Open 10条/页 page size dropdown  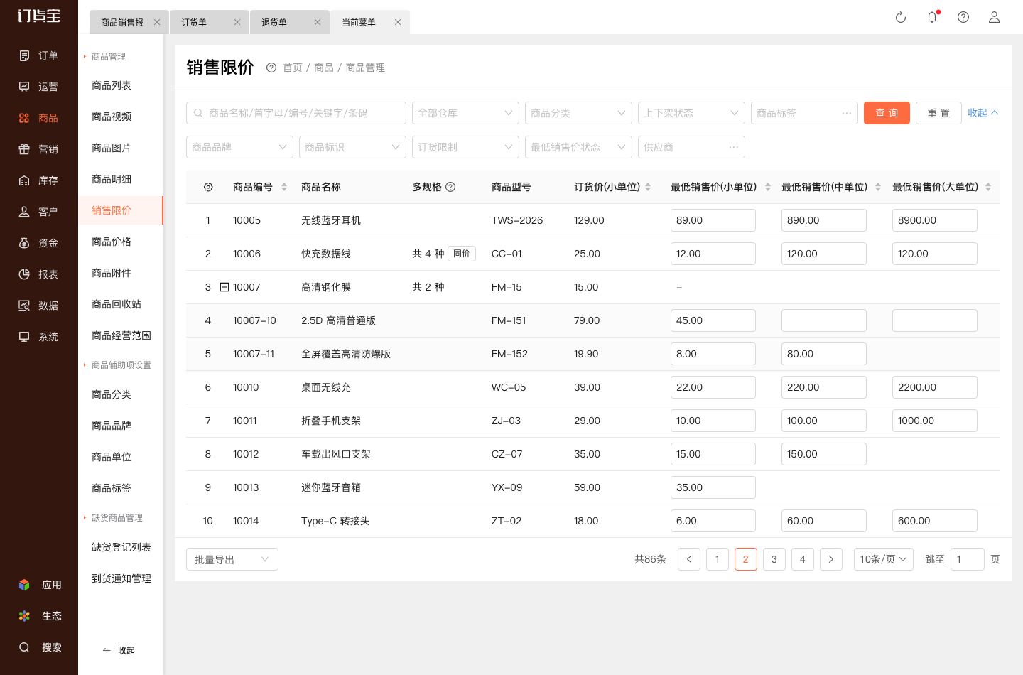tap(884, 559)
